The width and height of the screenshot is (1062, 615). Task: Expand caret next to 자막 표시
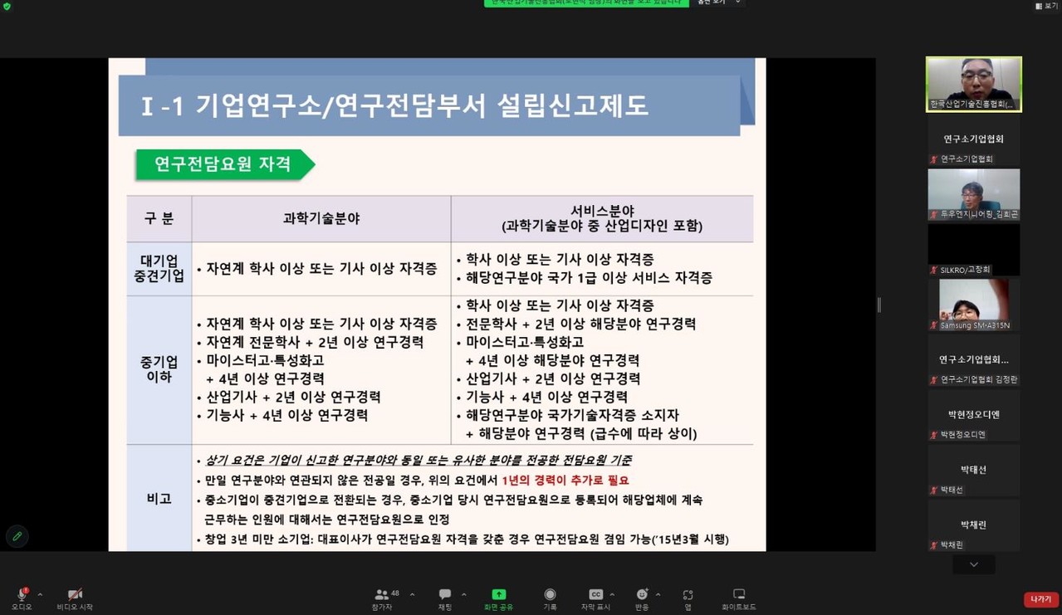click(612, 594)
